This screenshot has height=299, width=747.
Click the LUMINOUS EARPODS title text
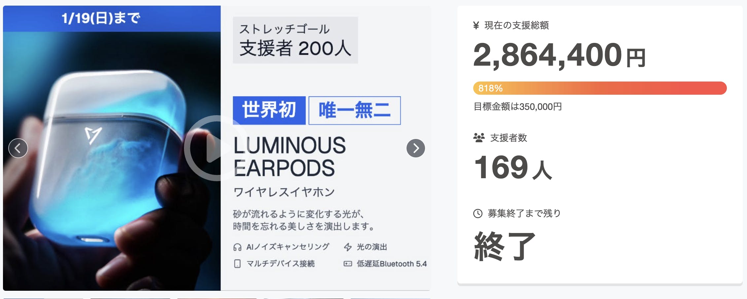pyautogui.click(x=289, y=156)
